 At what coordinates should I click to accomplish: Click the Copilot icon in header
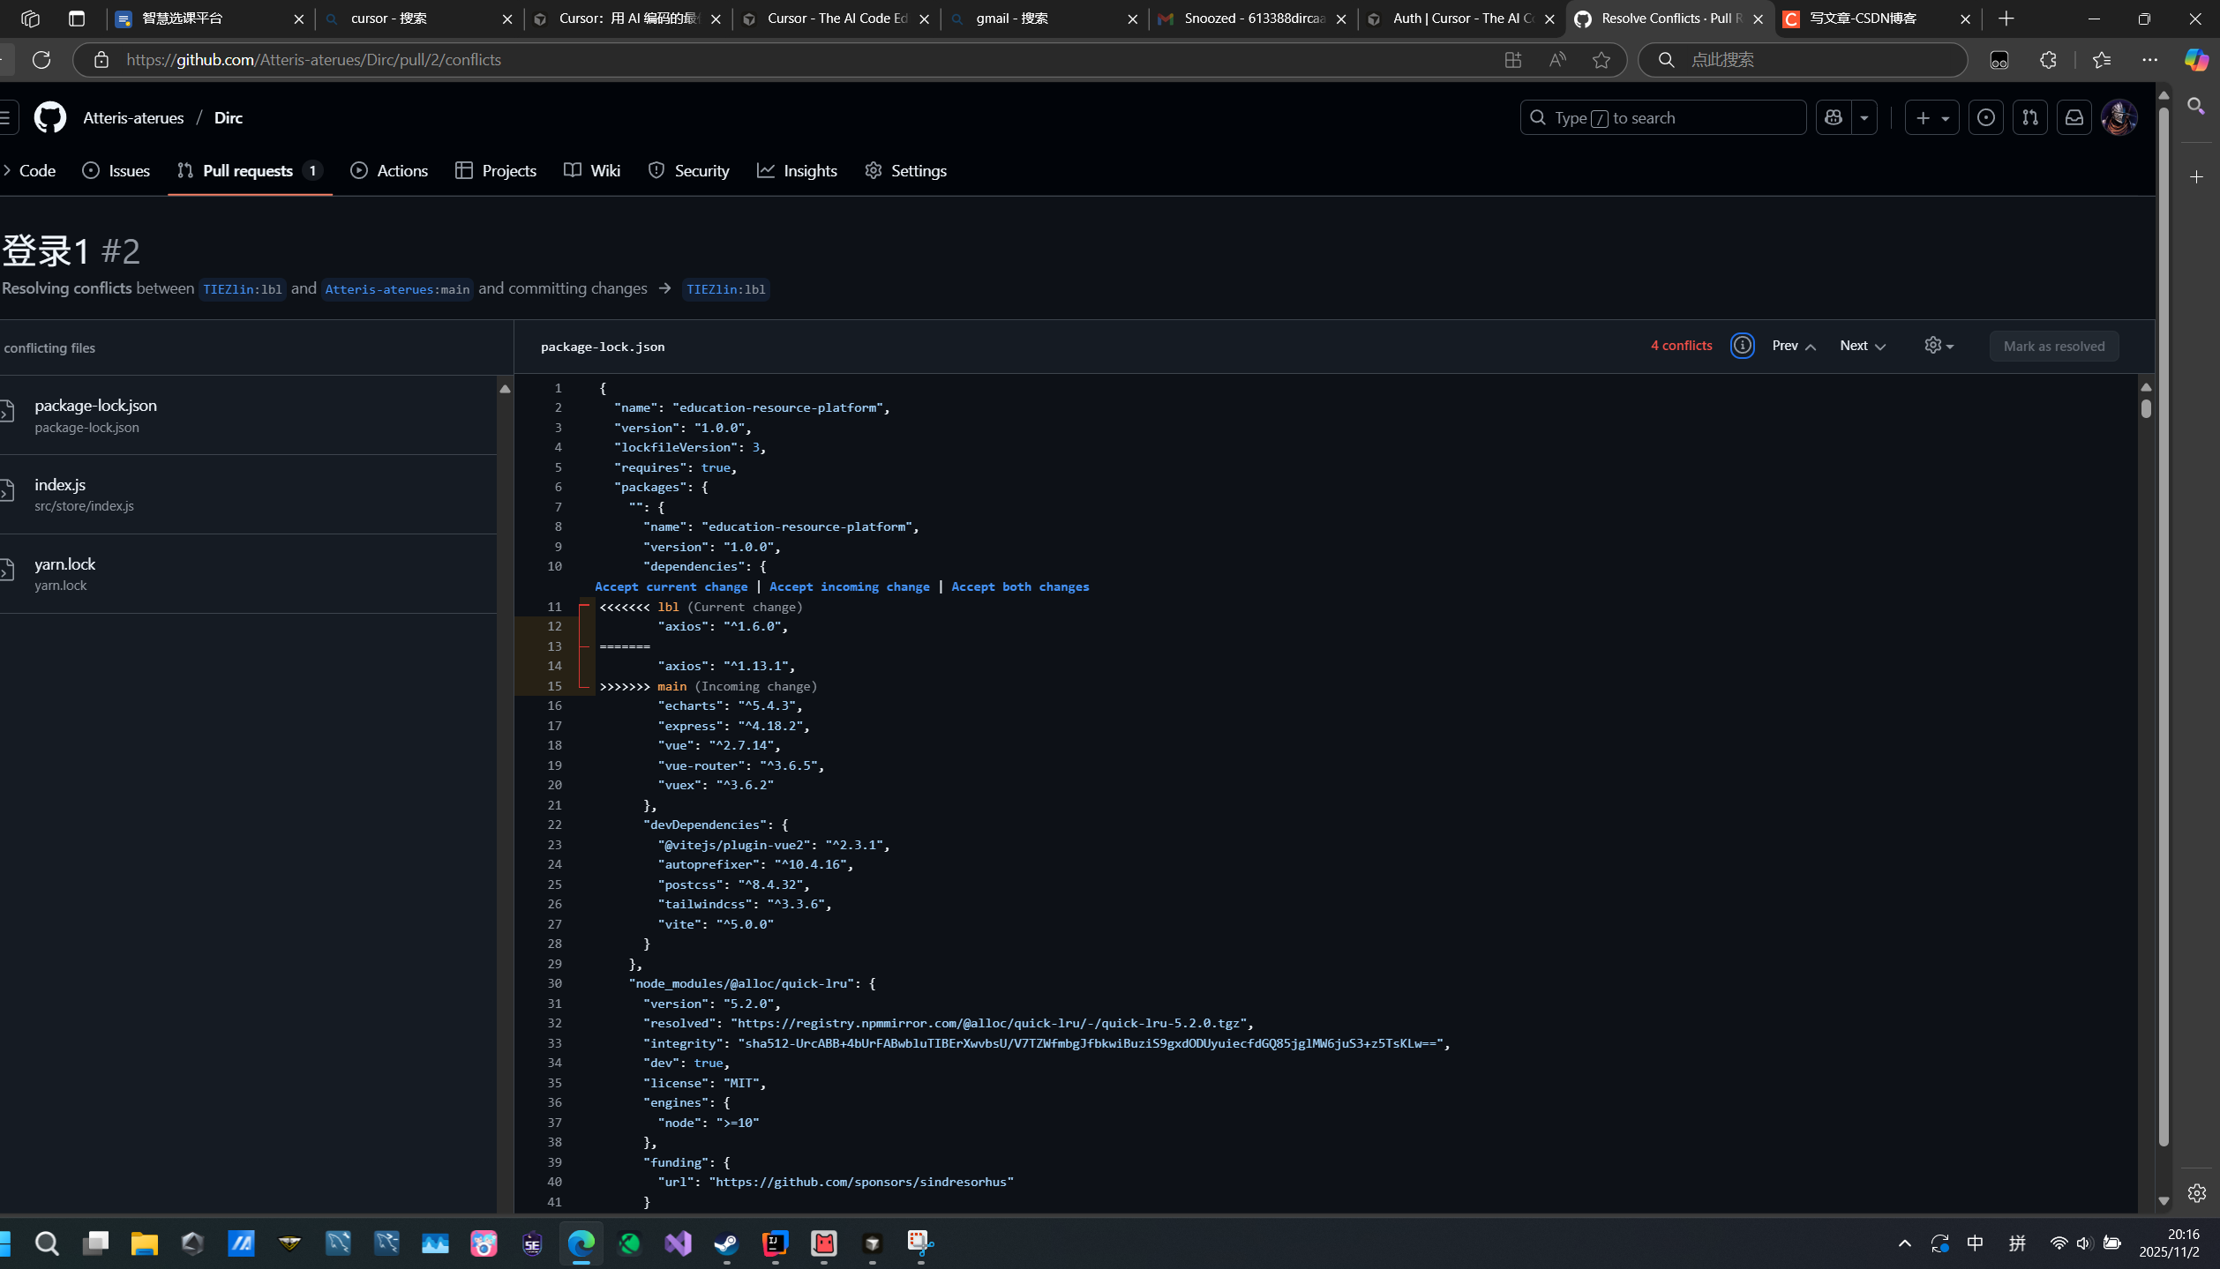pyautogui.click(x=1834, y=117)
